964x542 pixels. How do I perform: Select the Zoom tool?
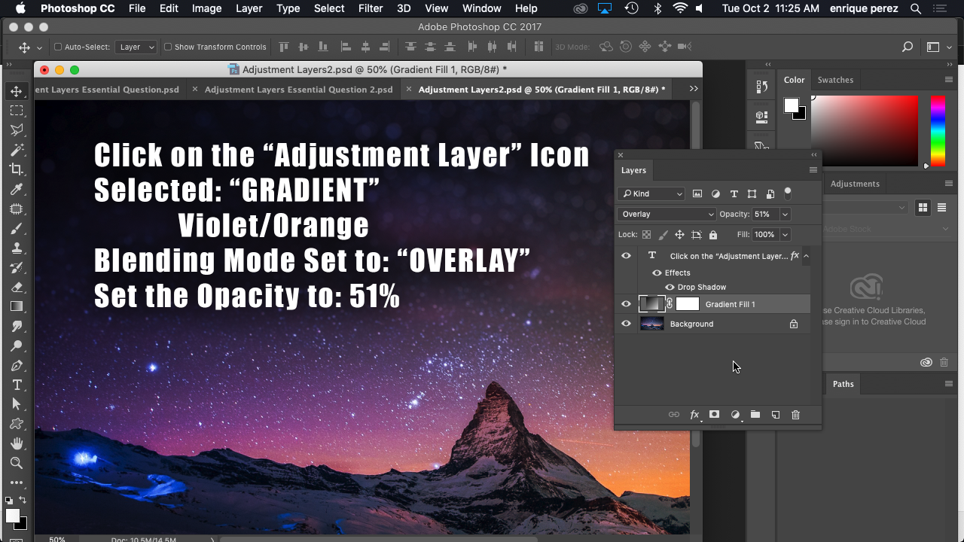pyautogui.click(x=17, y=463)
